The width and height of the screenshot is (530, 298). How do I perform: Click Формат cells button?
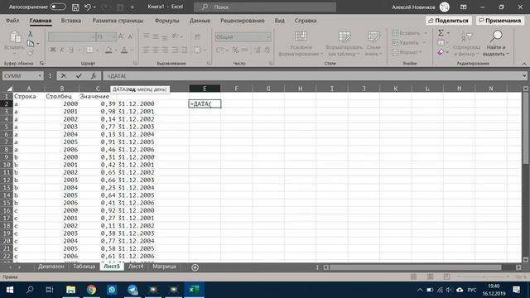point(407,52)
